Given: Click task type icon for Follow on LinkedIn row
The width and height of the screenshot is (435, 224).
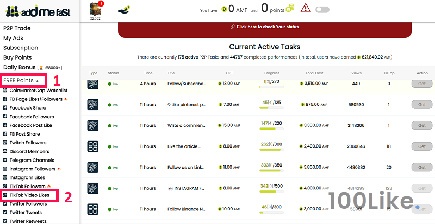Looking at the screenshot, I should 93,168.
